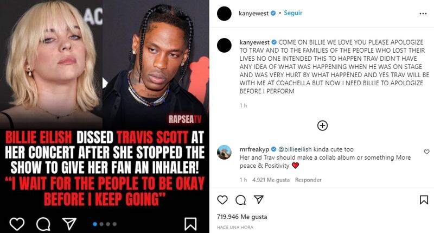Open mrfreakyp's profile picture
This screenshot has height=233, width=434.
coord(224,152)
